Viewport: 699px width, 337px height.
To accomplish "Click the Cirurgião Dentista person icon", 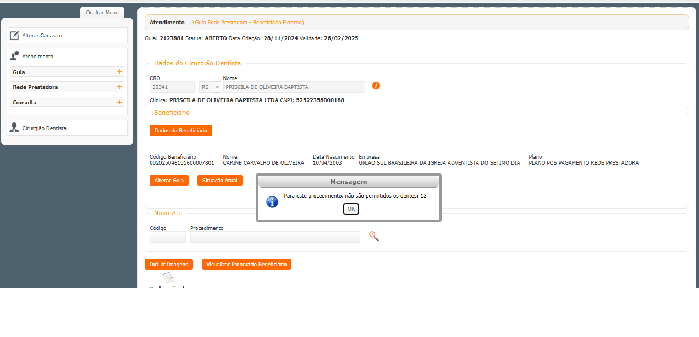I will pyautogui.click(x=14, y=128).
